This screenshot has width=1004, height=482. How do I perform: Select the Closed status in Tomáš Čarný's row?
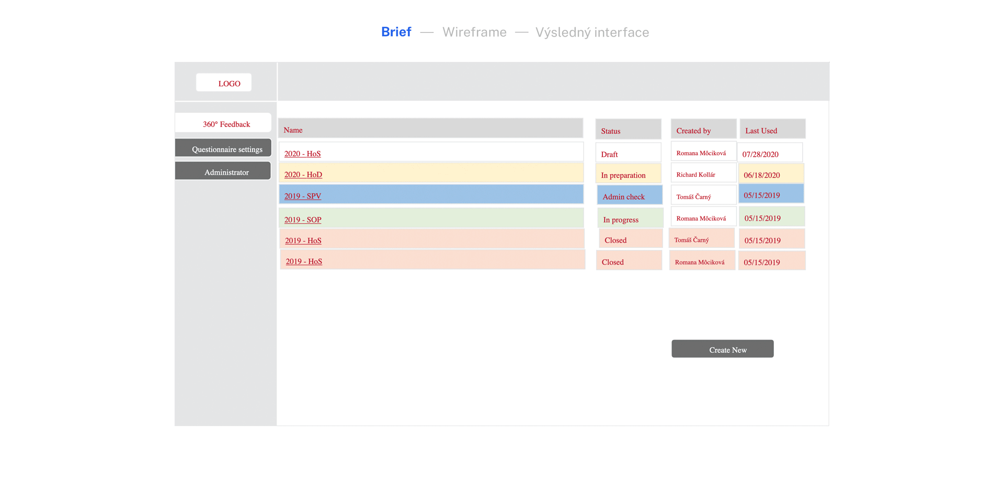pyautogui.click(x=631, y=238)
